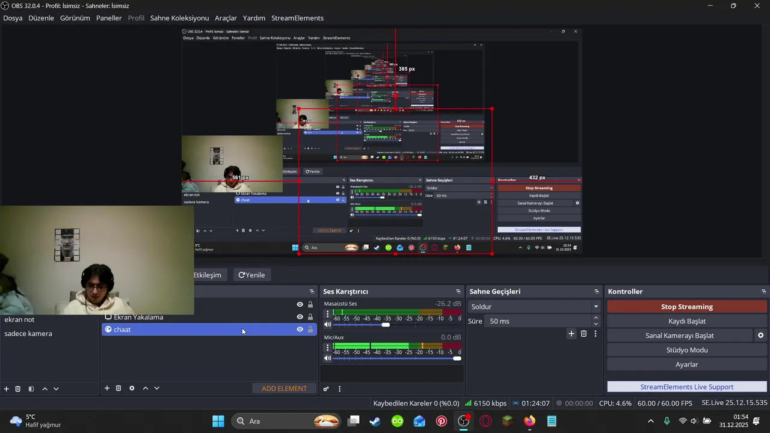Add a new source with plus icon
Image resolution: width=770 pixels, height=433 pixels.
coord(107,388)
